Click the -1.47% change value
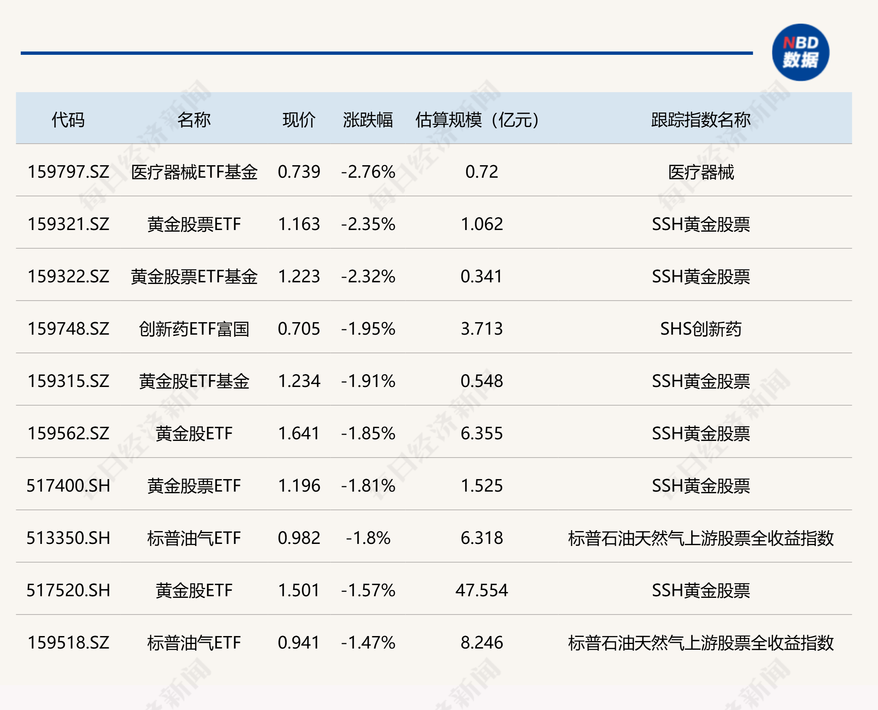This screenshot has width=878, height=710. [x=367, y=641]
